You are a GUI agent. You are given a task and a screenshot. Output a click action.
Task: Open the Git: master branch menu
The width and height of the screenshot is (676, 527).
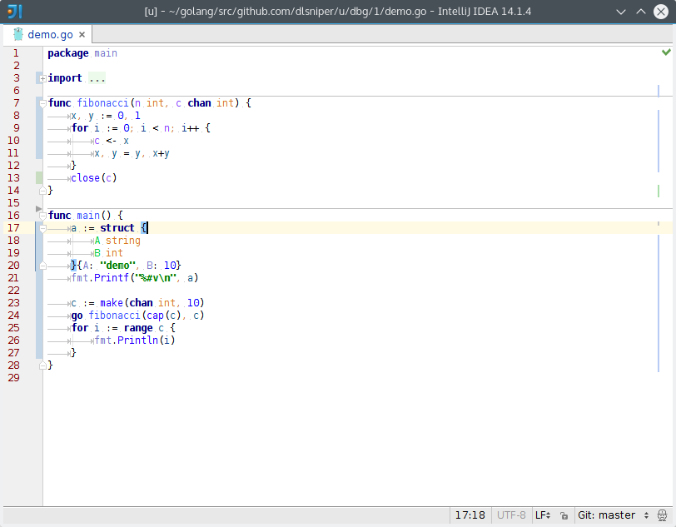coord(613,515)
